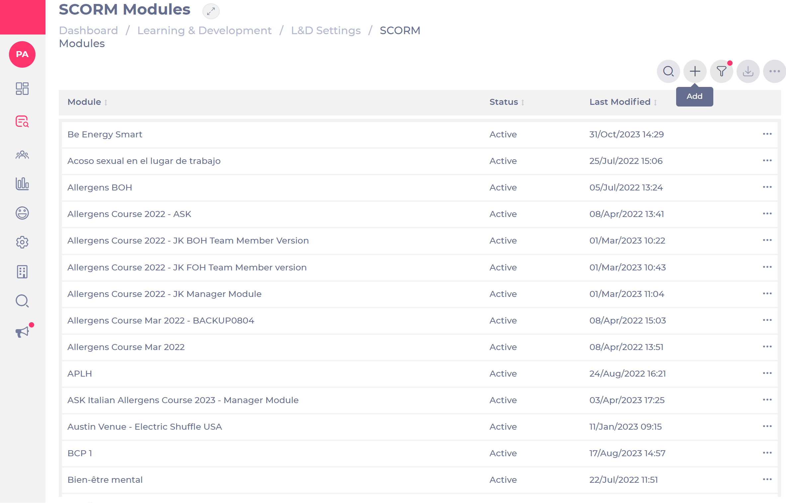This screenshot has width=786, height=503.
Task: Open row menu for JK Manager Module
Action: tap(767, 294)
